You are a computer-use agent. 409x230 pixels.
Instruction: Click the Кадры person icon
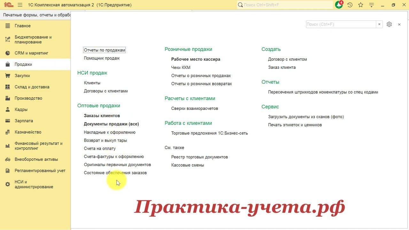8,110
